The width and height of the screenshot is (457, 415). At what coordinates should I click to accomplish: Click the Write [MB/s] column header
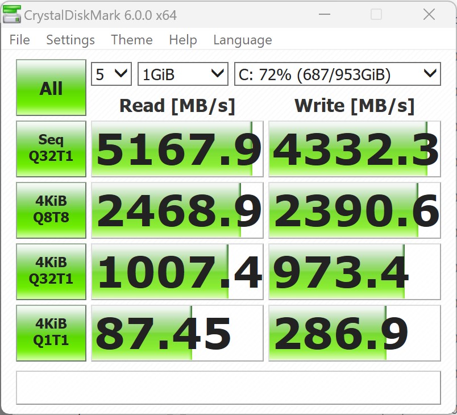pyautogui.click(x=355, y=106)
